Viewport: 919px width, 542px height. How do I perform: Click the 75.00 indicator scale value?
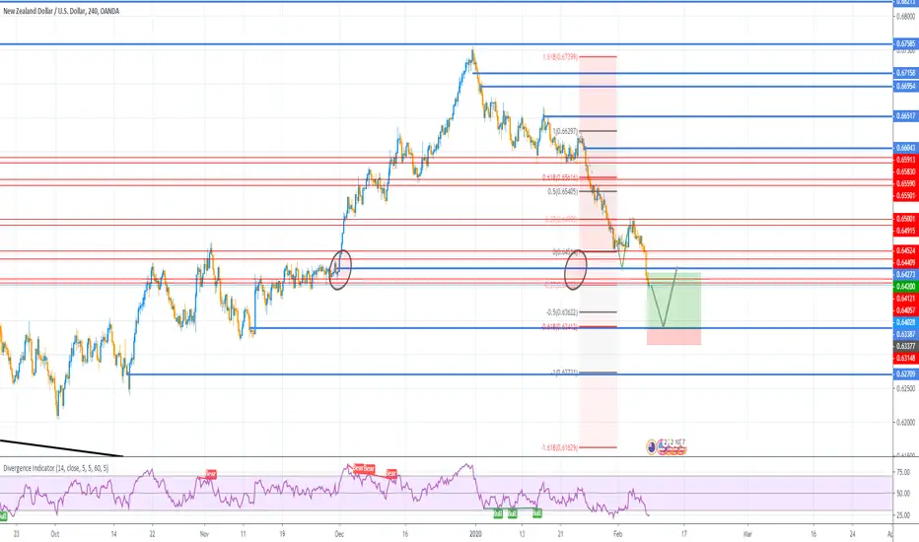pos(903,472)
